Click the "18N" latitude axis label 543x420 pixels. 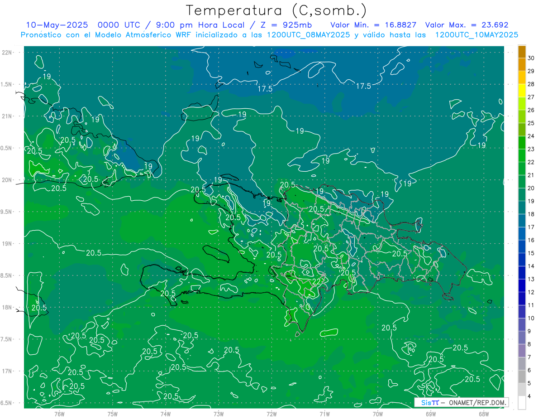click(7, 307)
